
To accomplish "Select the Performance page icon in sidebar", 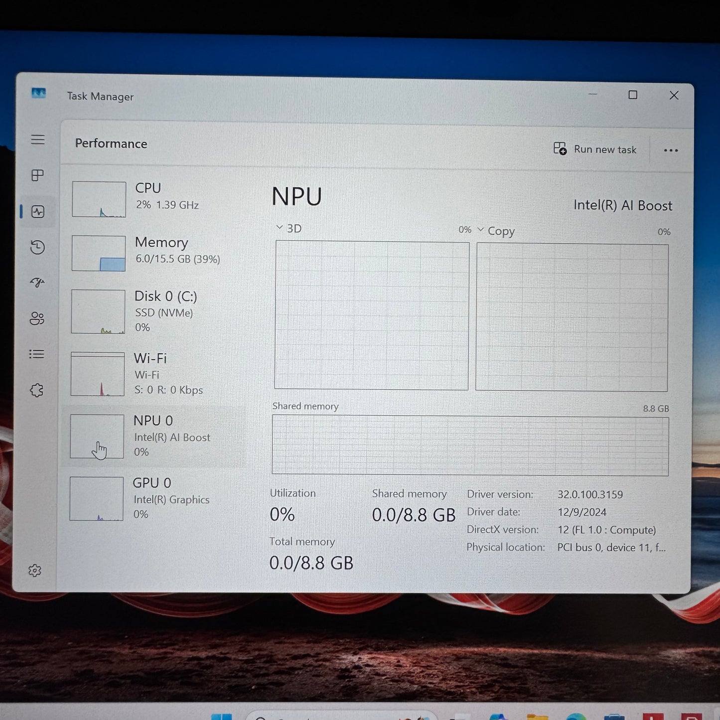I will 38,212.
